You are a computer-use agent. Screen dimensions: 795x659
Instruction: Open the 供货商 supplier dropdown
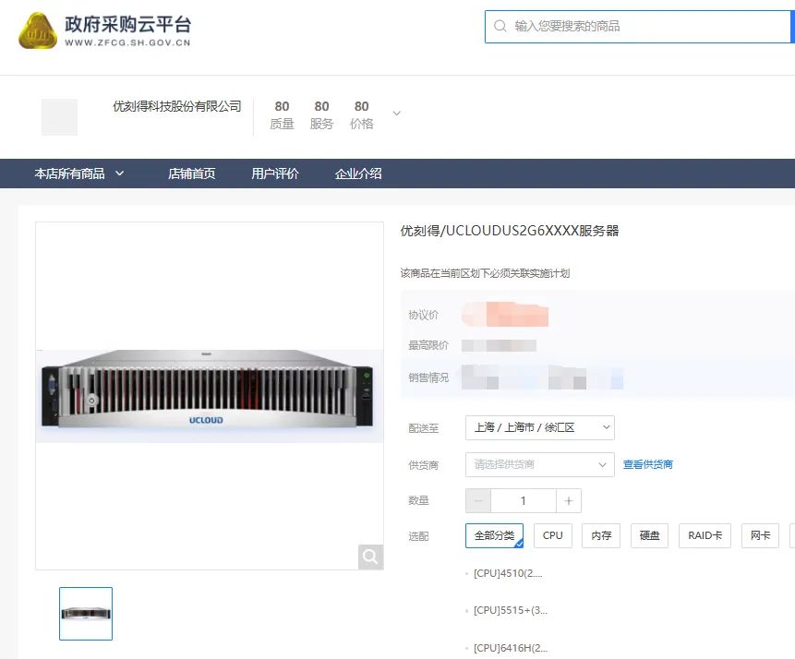539,464
